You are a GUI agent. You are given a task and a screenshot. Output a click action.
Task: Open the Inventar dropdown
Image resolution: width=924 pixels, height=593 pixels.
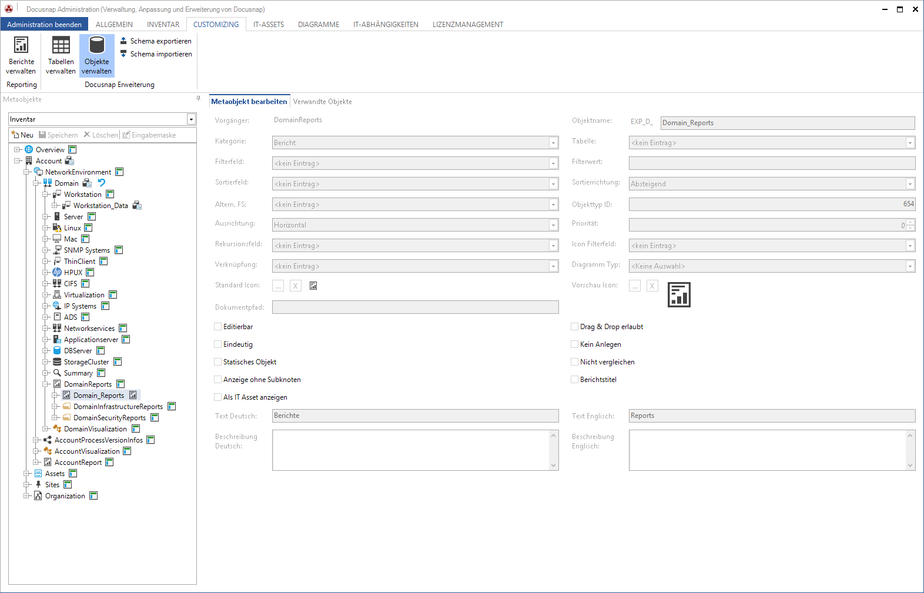point(191,119)
